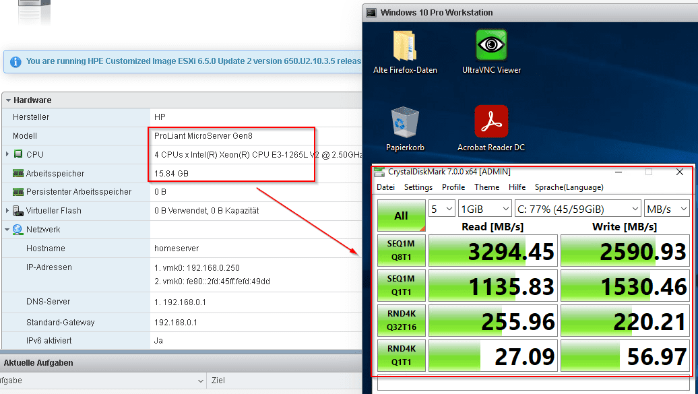
Task: Click the CrystalDiskMark title bar app icon
Action: click(379, 172)
